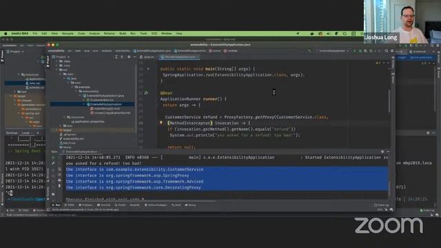This screenshot has width=441, height=248.
Task: Click the Spring bean gutter icon
Action: (x=146, y=93)
